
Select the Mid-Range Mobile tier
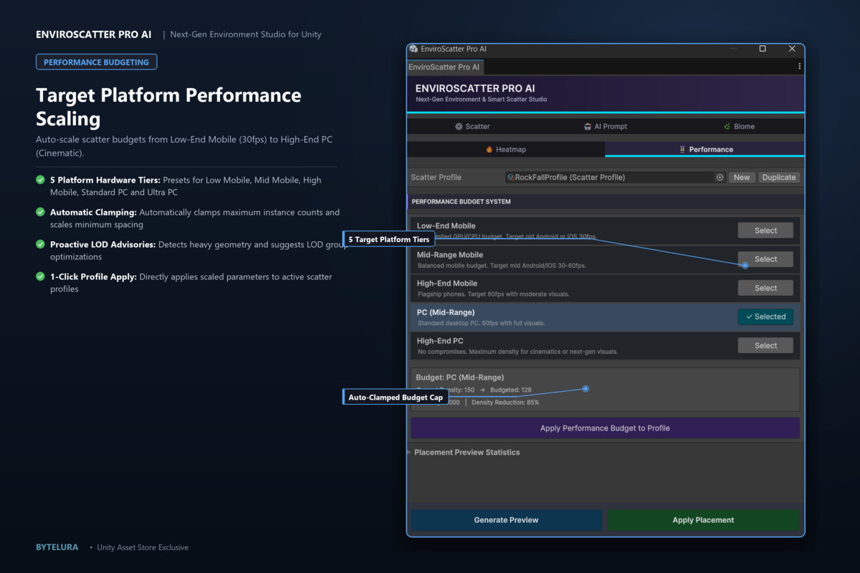[x=765, y=259]
